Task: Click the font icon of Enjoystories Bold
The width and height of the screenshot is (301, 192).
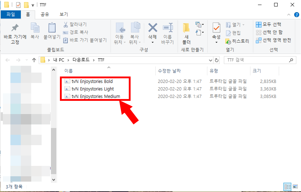Action: tap(67, 81)
